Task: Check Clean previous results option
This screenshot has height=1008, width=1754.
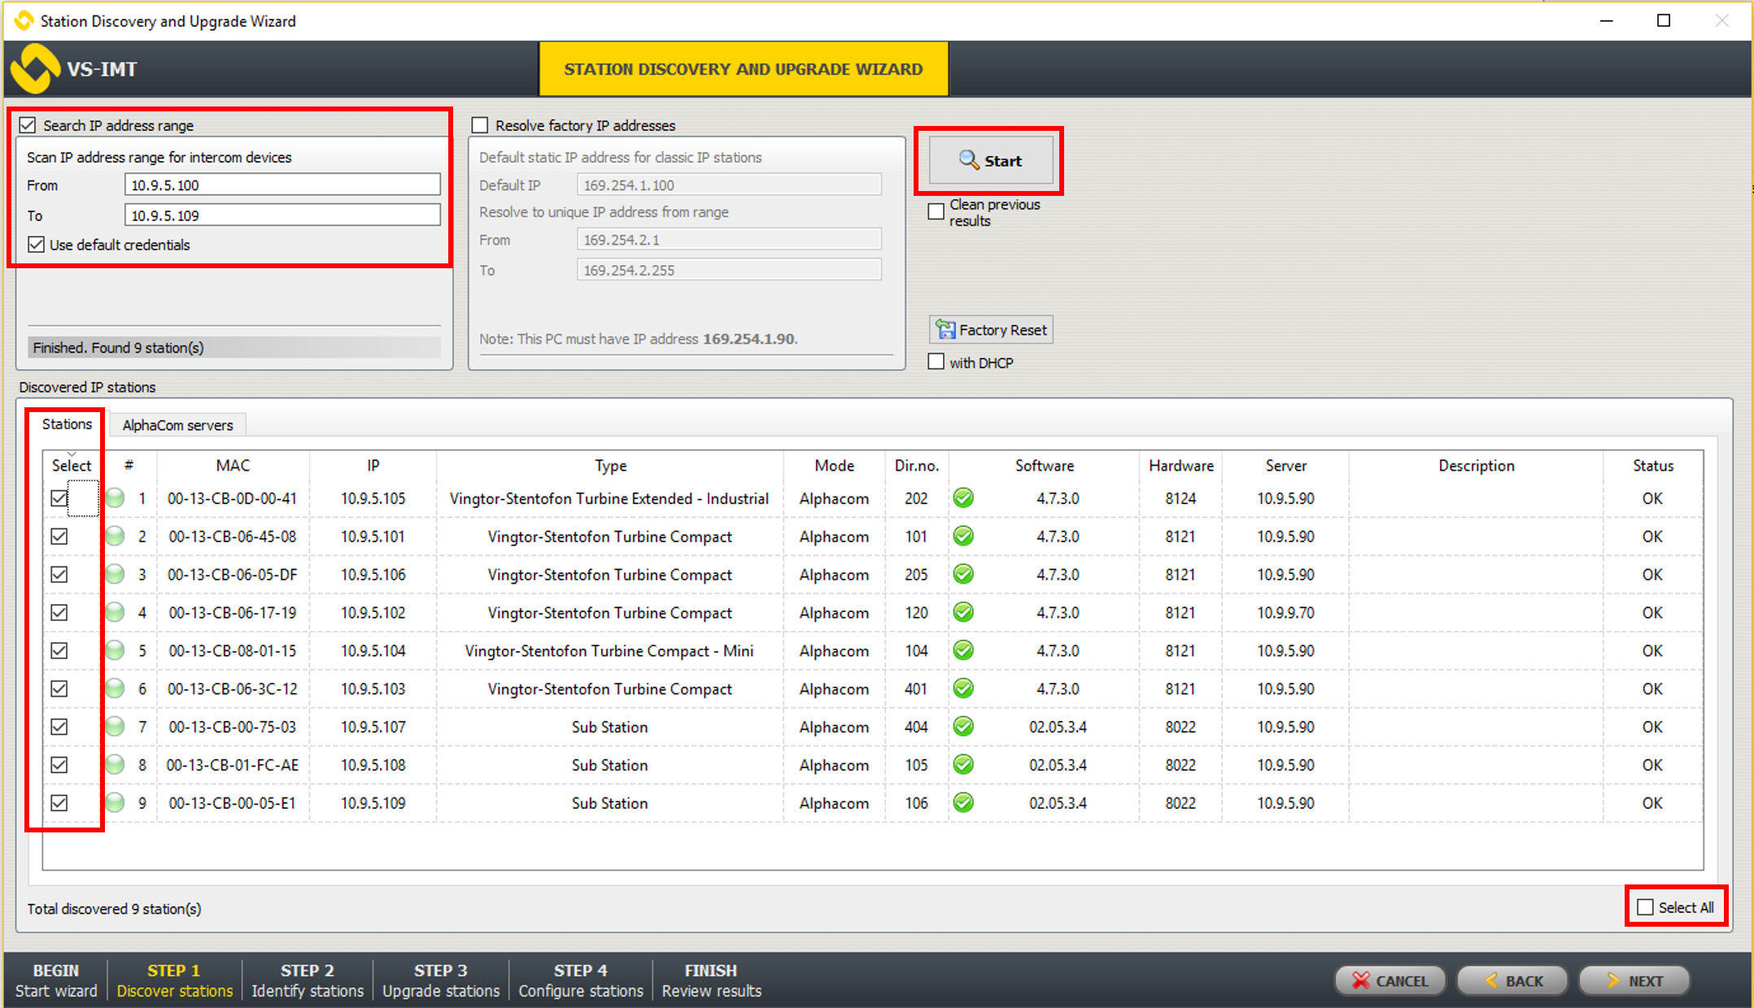Action: pyautogui.click(x=936, y=211)
